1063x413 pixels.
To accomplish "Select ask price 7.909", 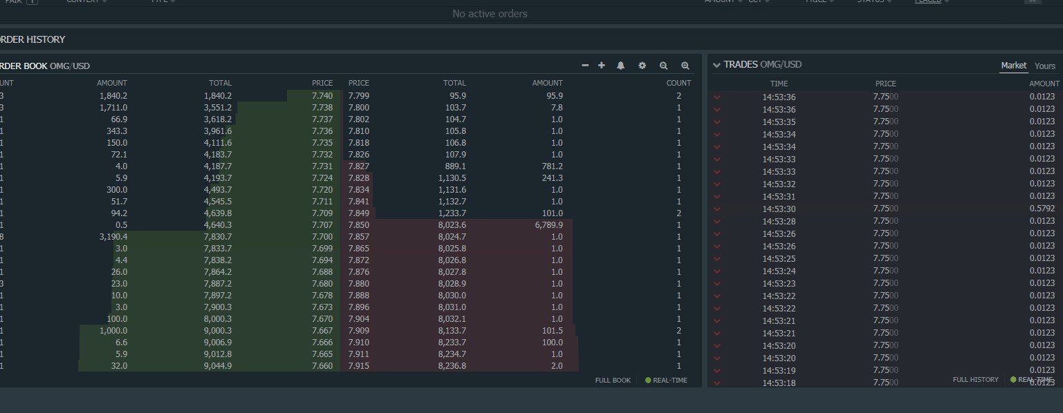I will tap(359, 331).
